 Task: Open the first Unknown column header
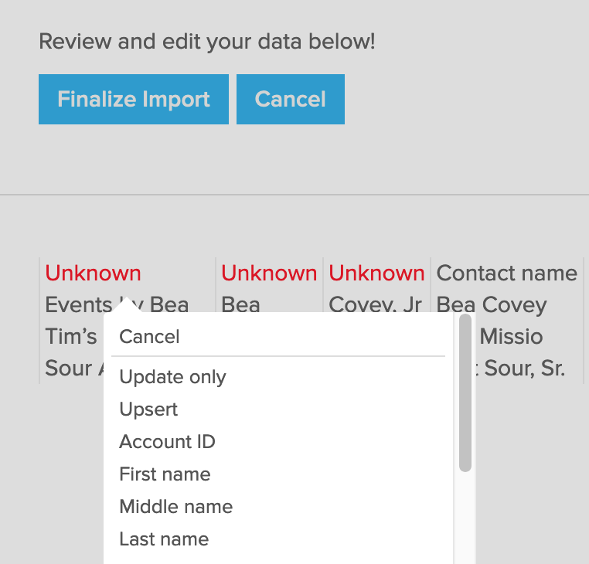click(93, 274)
